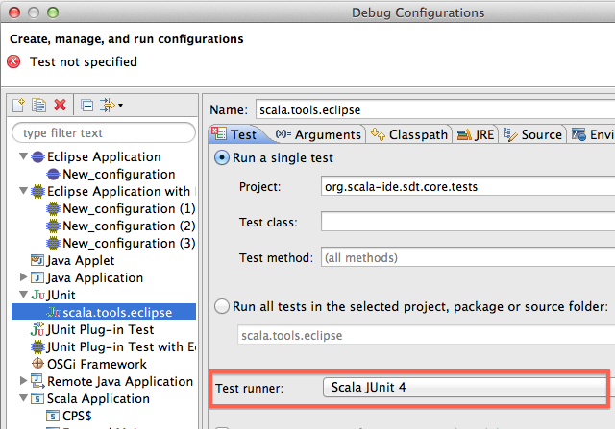This screenshot has height=429, width=615.
Task: Open the Test runner dropdown
Action: tap(465, 389)
